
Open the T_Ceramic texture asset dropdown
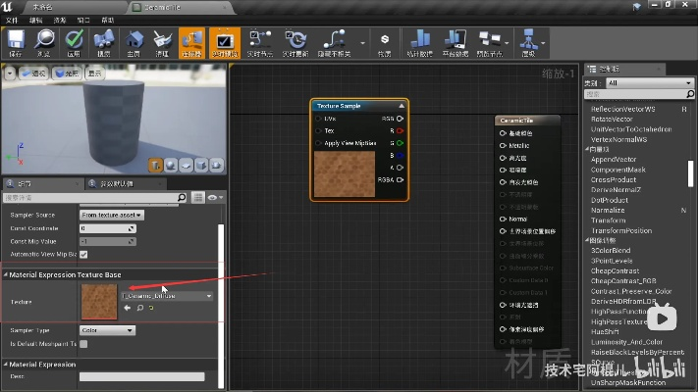point(166,295)
